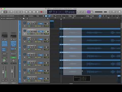Open the View menu in tracks area
Viewport: 122px width, 92px height.
[x=38, y=16]
